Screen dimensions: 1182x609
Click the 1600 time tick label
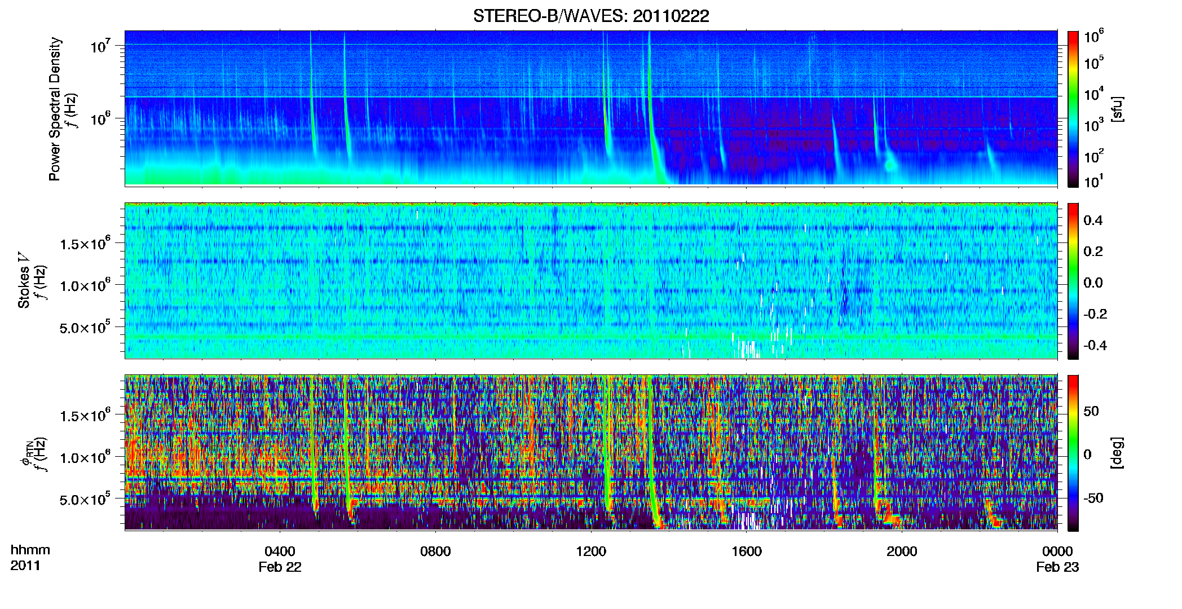pyautogui.click(x=747, y=551)
